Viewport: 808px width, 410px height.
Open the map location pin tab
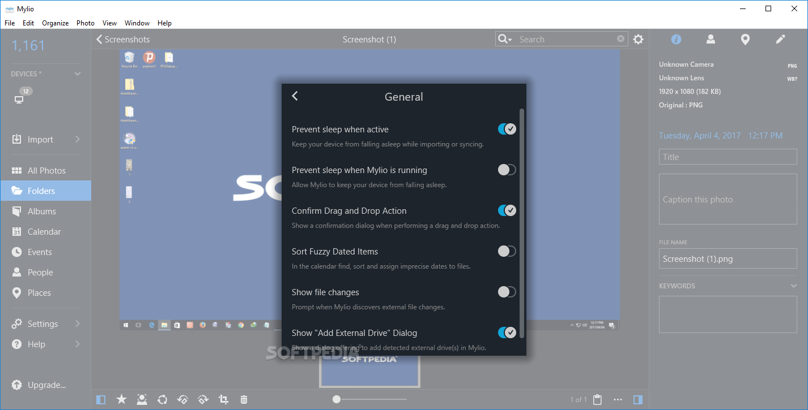tap(745, 39)
